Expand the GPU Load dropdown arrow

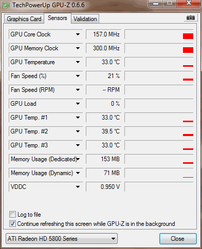(78, 104)
